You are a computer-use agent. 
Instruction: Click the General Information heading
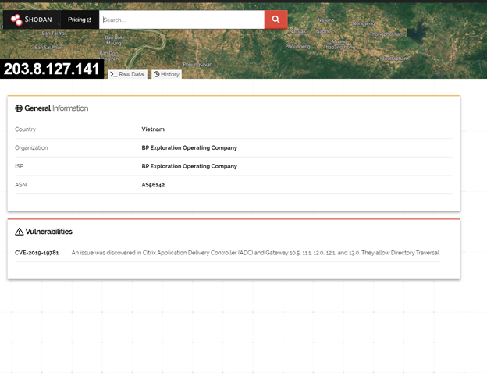(x=56, y=108)
